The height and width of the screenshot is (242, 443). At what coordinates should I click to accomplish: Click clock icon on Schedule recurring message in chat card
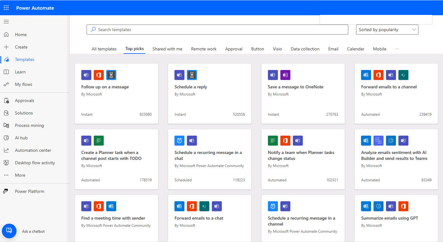point(179,141)
